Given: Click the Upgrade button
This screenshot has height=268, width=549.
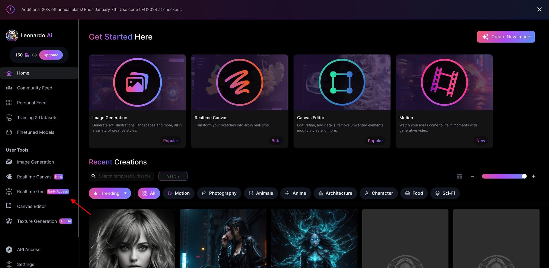Looking at the screenshot, I should pyautogui.click(x=51, y=55).
